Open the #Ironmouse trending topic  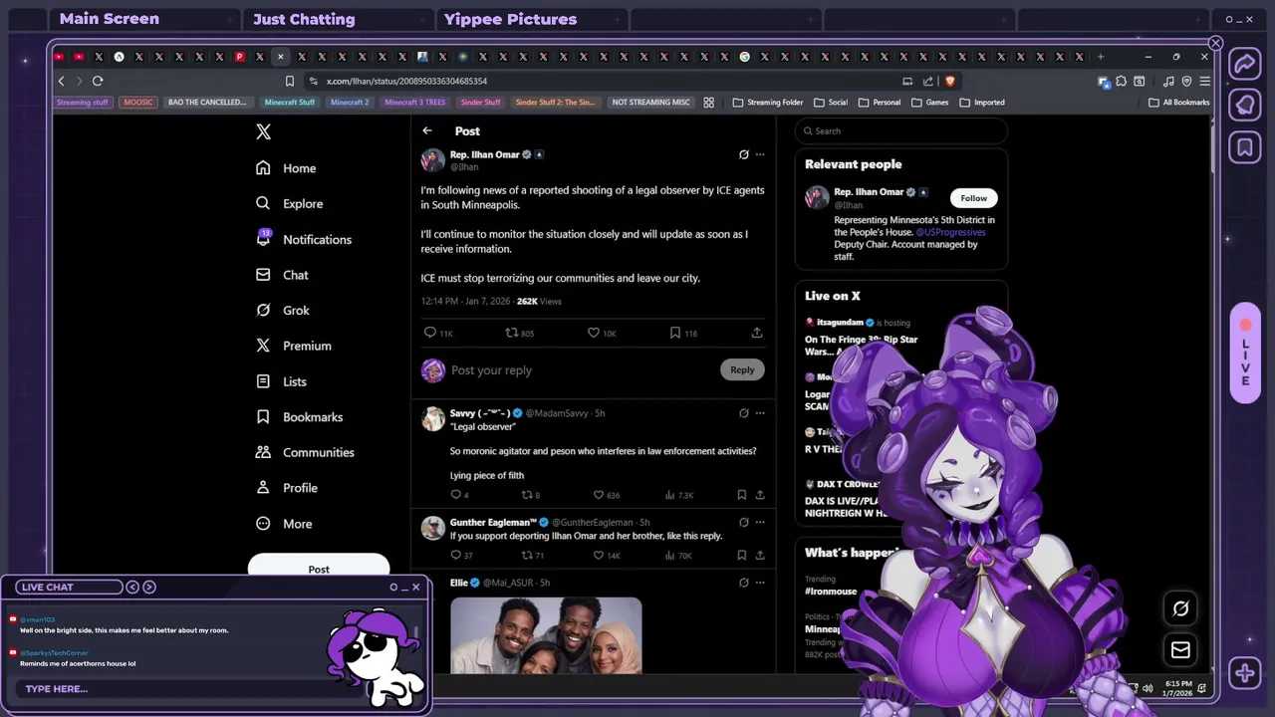coord(831,591)
